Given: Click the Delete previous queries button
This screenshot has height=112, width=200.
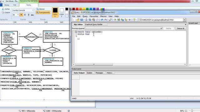Looking at the screenshot, I should (x=168, y=28).
